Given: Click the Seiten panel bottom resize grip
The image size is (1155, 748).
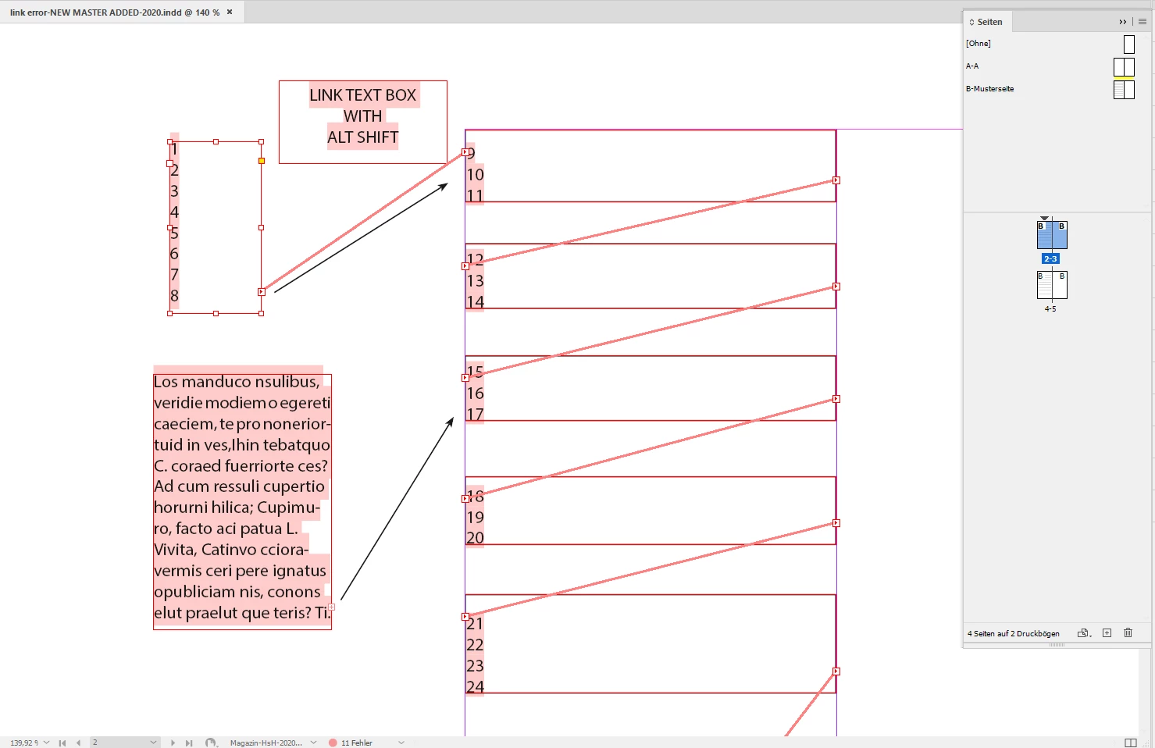Looking at the screenshot, I should pyautogui.click(x=1057, y=645).
